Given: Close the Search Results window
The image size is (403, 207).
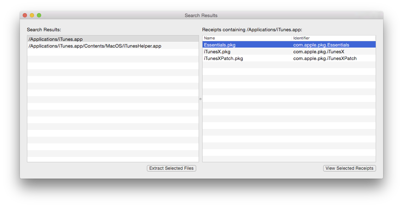Looking at the screenshot, I should [x=25, y=15].
